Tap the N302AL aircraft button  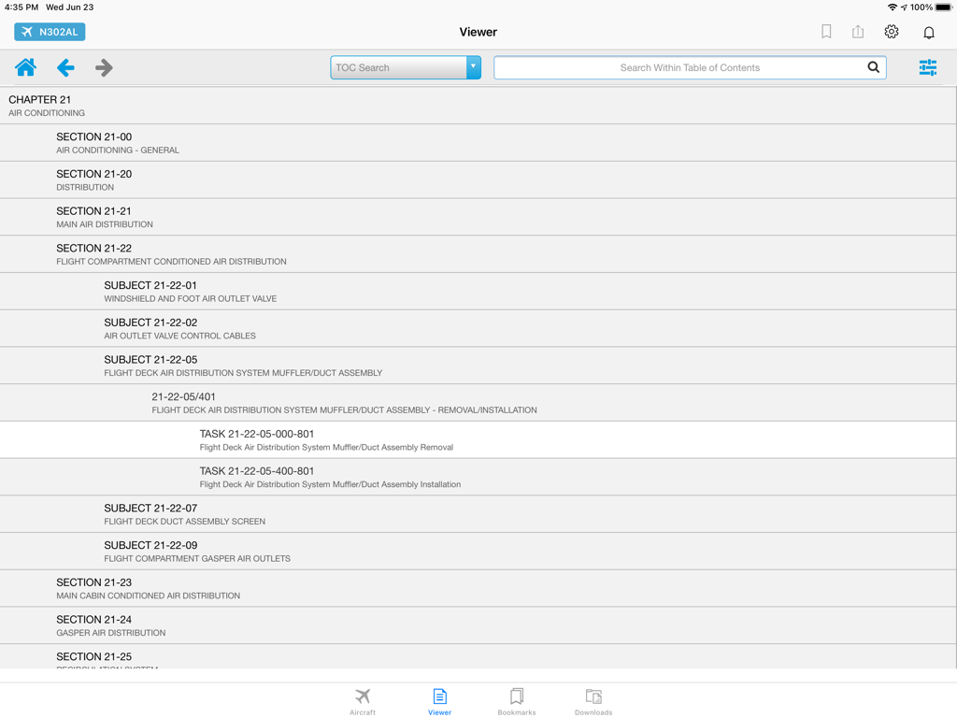point(48,31)
